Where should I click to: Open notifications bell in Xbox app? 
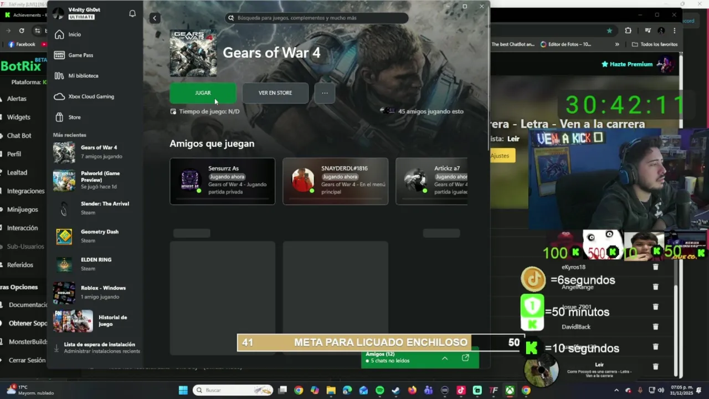coord(132,13)
